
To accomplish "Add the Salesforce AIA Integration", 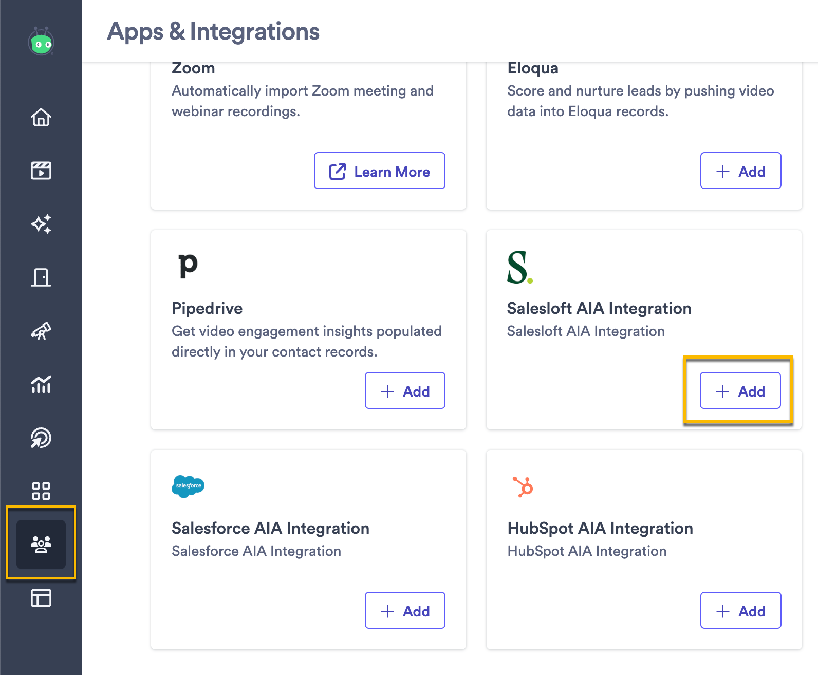I will tap(405, 610).
